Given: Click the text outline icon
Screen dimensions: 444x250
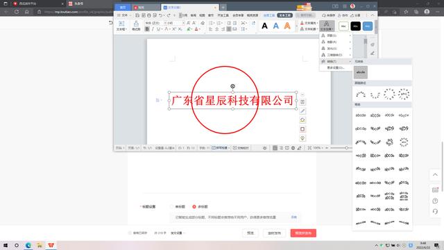Looking at the screenshot, I should click(302, 29).
